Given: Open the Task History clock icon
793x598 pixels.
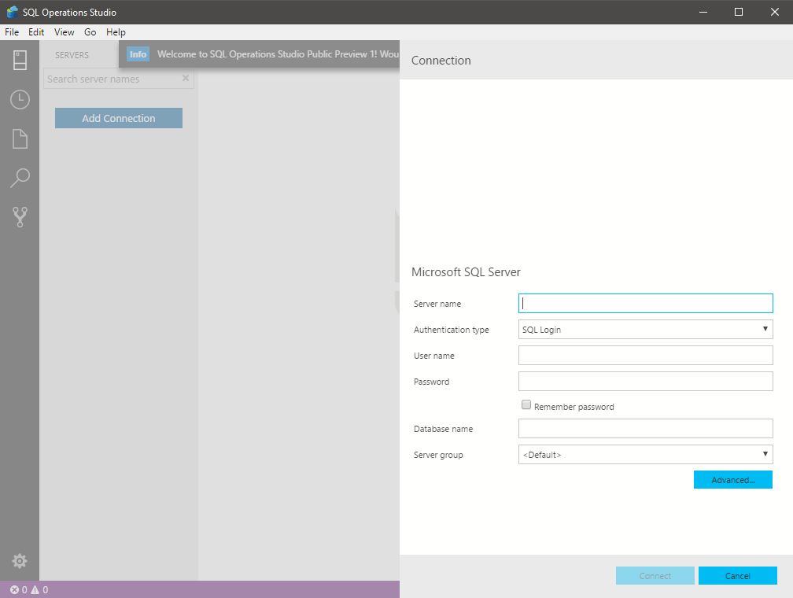Looking at the screenshot, I should pyautogui.click(x=20, y=100).
